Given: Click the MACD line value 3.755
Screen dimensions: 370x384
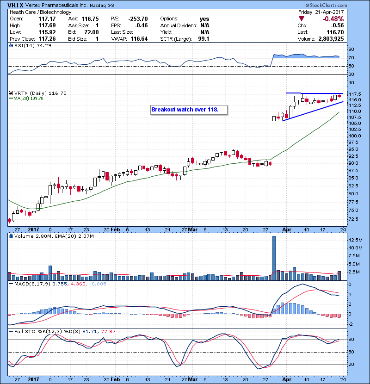Looking at the screenshot, I should 60,284.
